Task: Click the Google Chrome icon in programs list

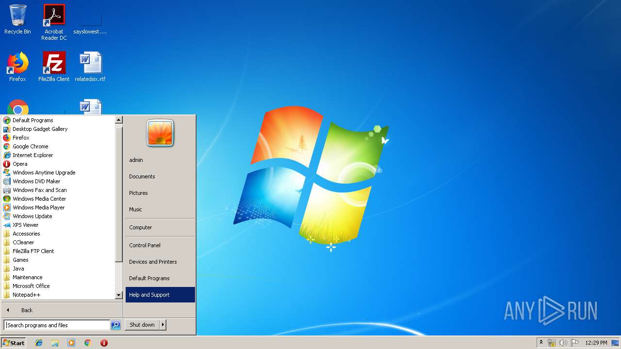Action: click(x=7, y=146)
